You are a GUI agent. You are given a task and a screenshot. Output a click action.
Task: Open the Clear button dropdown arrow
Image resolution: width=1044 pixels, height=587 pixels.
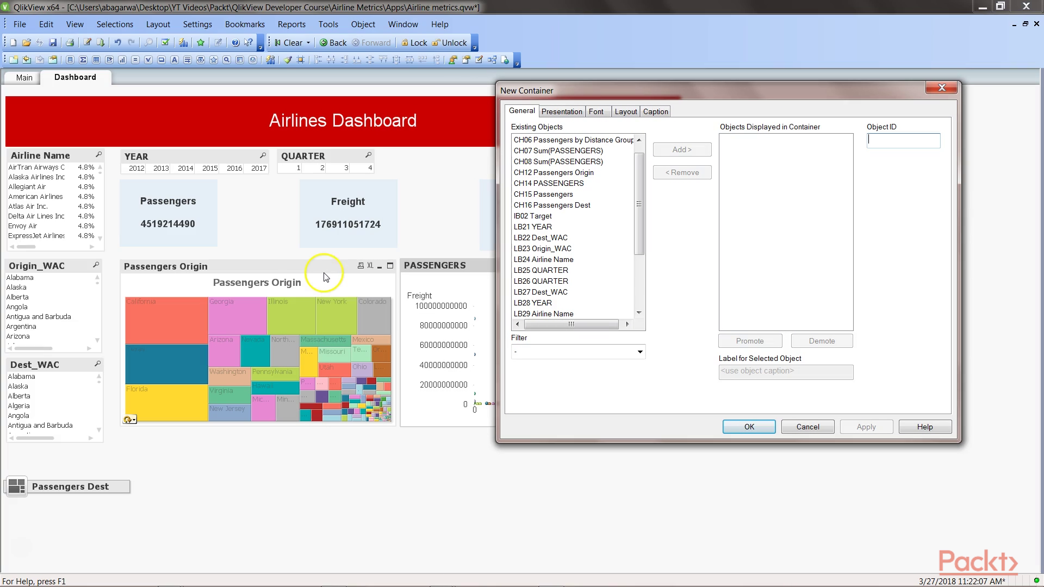tap(308, 42)
